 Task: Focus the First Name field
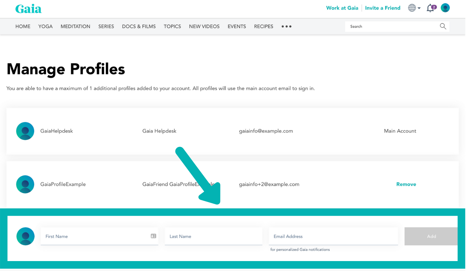(x=99, y=236)
